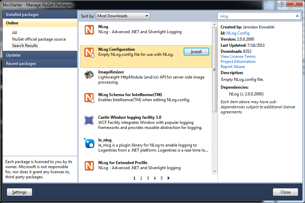Open the Project Information link
Image resolution: width=305 pixels, height=203 pixels.
click(x=238, y=62)
